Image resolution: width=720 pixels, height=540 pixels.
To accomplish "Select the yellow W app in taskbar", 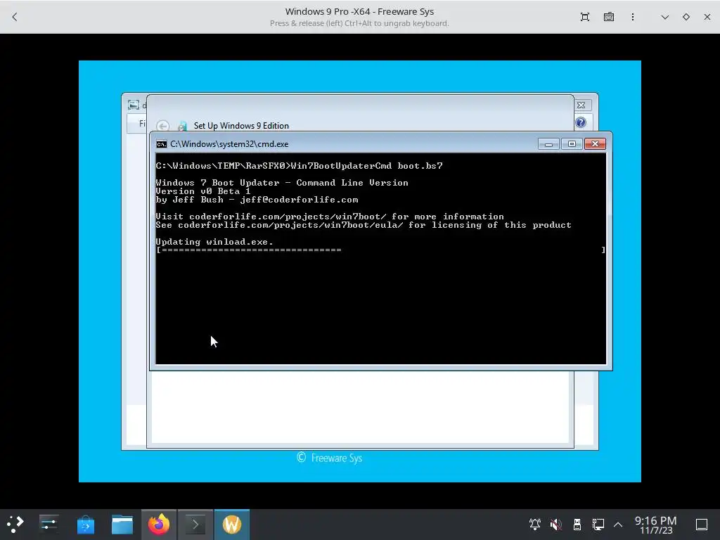I will point(232,525).
